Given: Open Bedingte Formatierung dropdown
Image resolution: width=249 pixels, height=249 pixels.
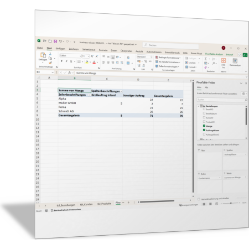Looking at the screenshot, I should 168,58.
